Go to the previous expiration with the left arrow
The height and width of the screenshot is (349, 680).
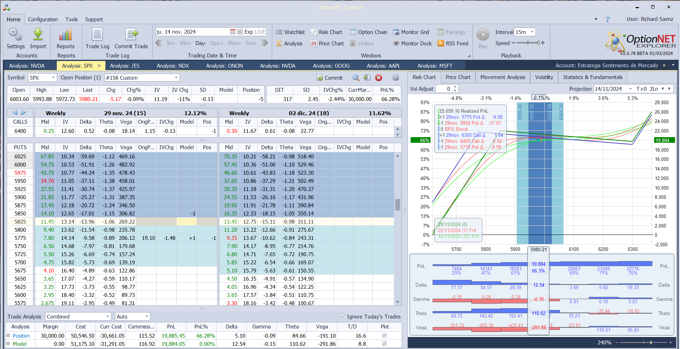tap(15, 113)
